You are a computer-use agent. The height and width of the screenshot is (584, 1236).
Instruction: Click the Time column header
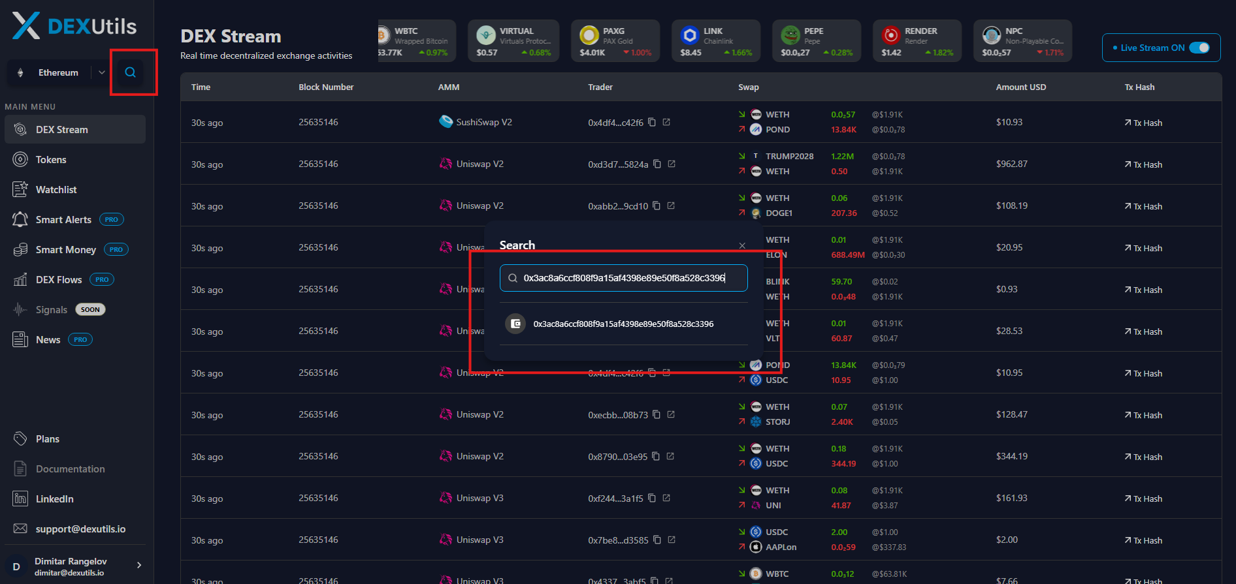pos(201,87)
